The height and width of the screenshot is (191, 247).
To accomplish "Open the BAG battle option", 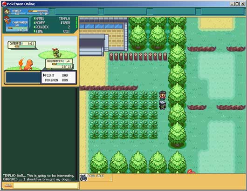I will click(x=65, y=75).
